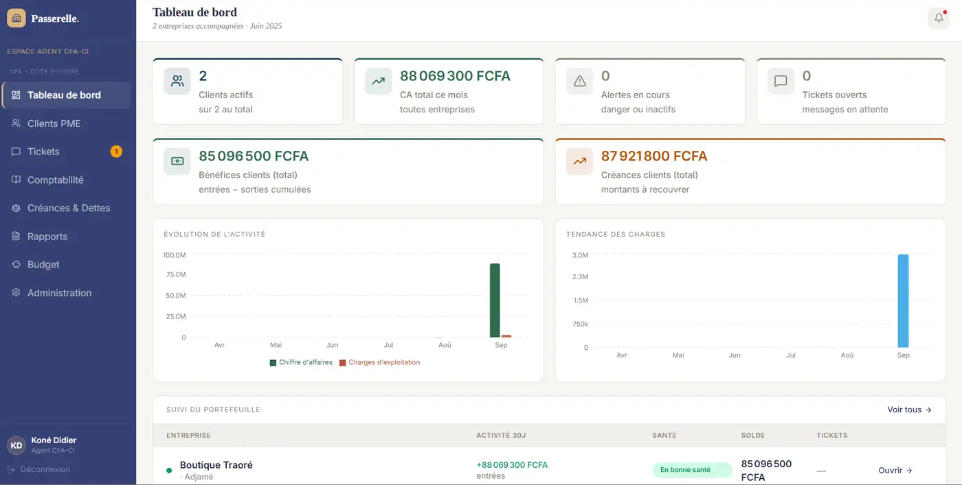Viewport: 962px width, 485px height.
Task: Click the SOLDE column header
Action: click(753, 436)
